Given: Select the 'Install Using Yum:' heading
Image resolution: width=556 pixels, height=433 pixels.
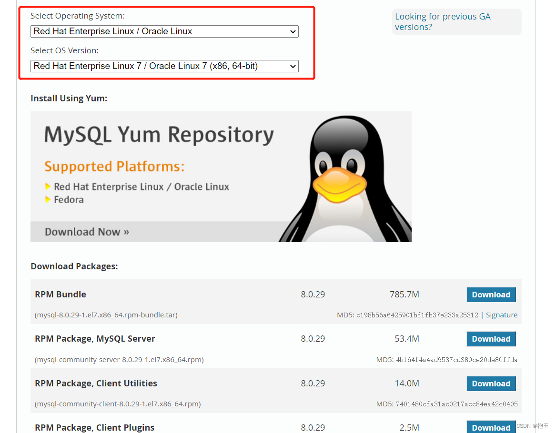Looking at the screenshot, I should (69, 98).
